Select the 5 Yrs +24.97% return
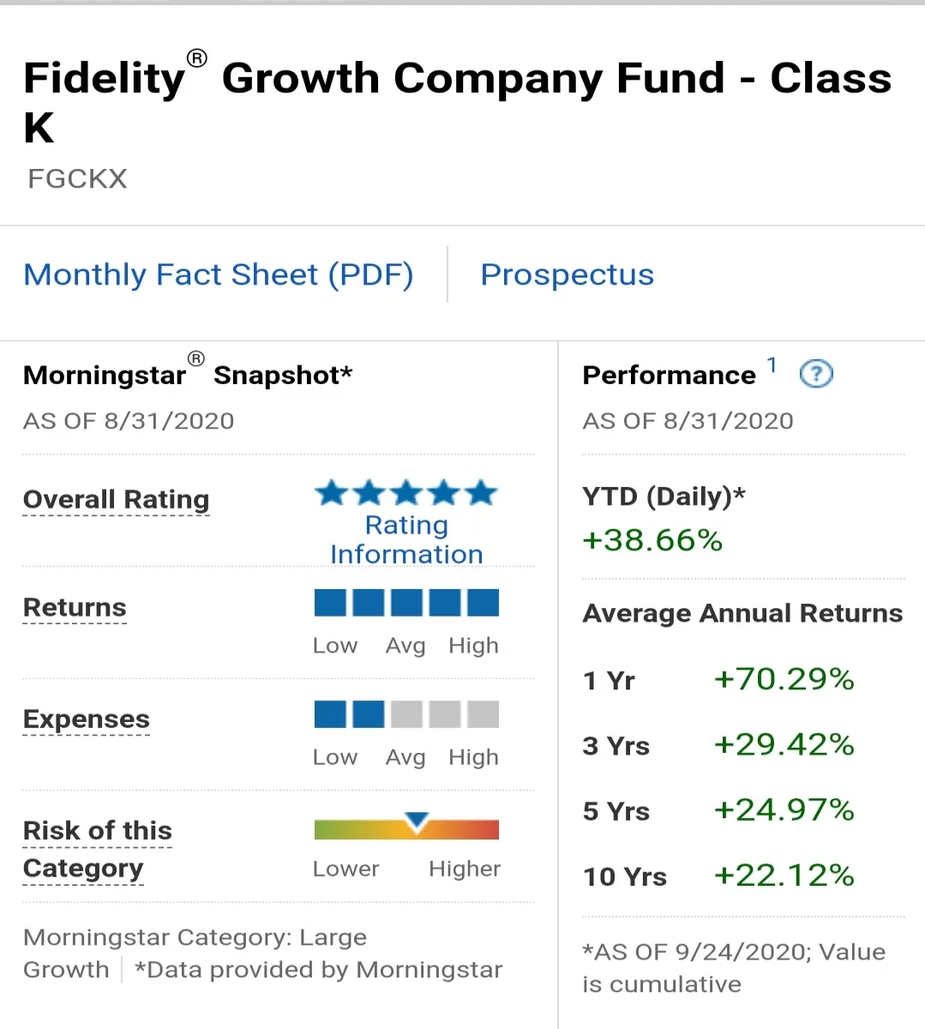This screenshot has height=1029, width=925. coord(784,809)
